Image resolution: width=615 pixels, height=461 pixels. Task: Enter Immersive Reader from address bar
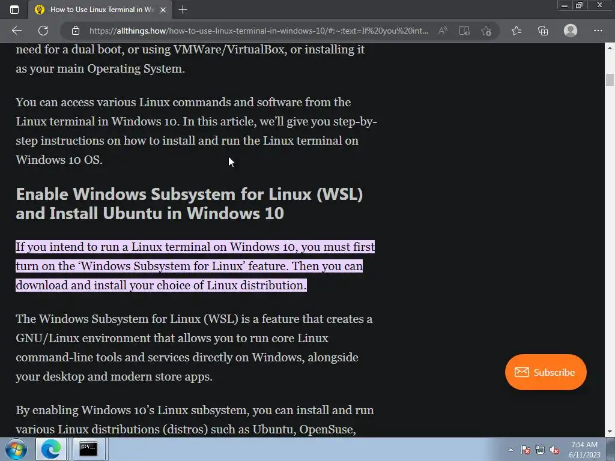point(464,31)
